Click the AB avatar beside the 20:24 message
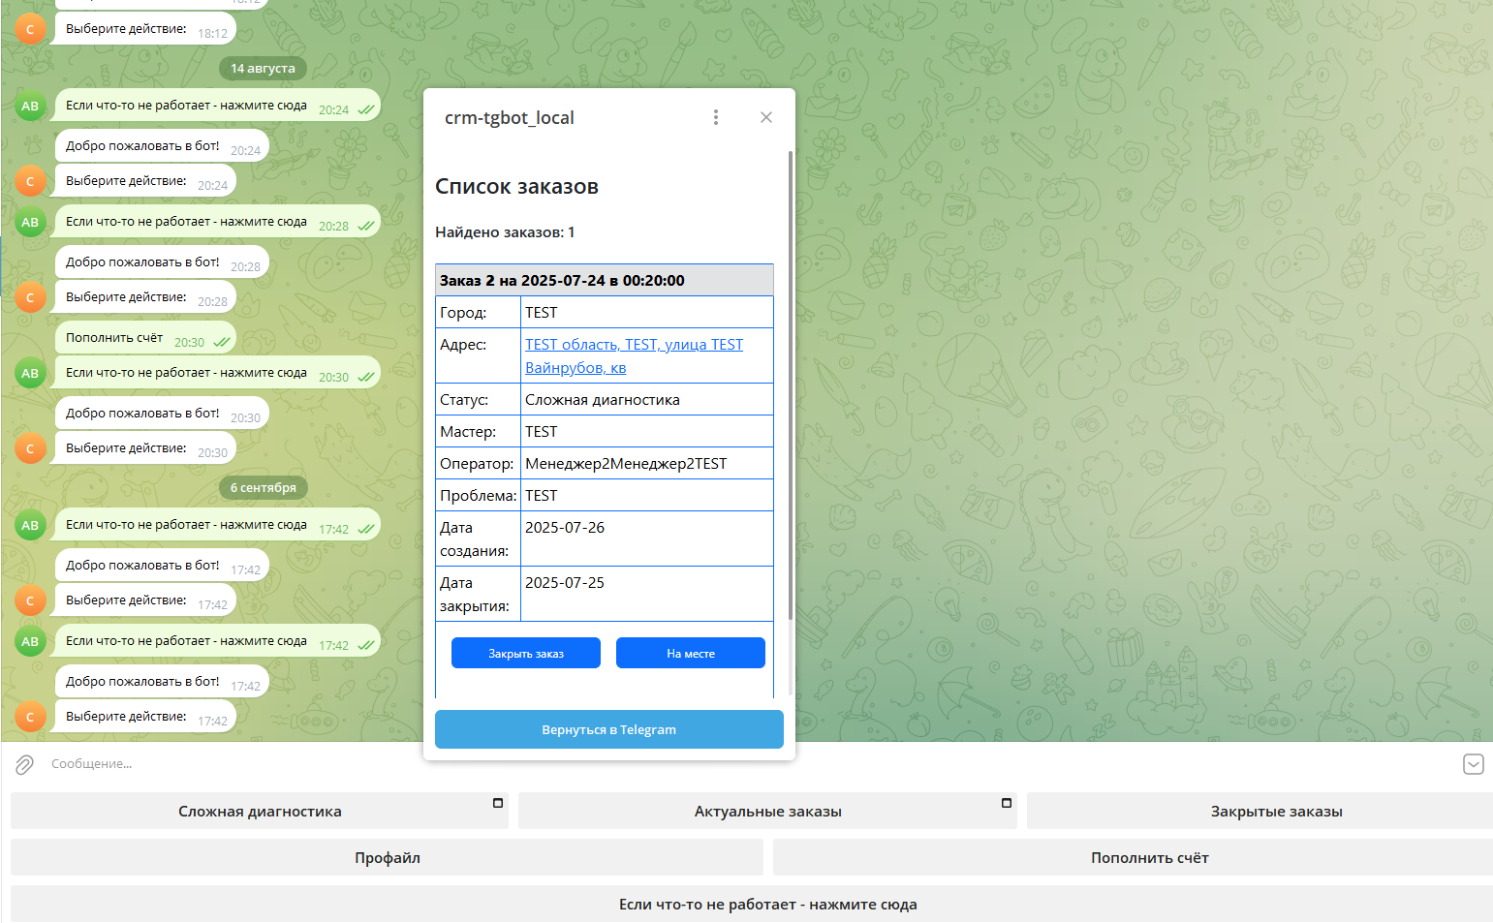Screen dimensions: 1493x923 30,106
